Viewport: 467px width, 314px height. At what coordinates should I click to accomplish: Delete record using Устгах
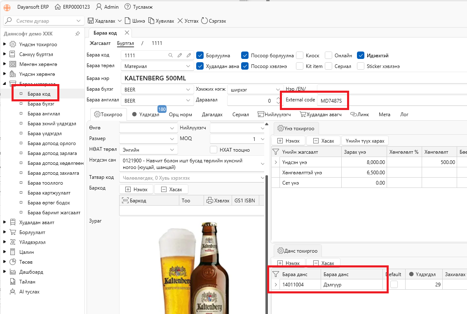pyautogui.click(x=188, y=21)
